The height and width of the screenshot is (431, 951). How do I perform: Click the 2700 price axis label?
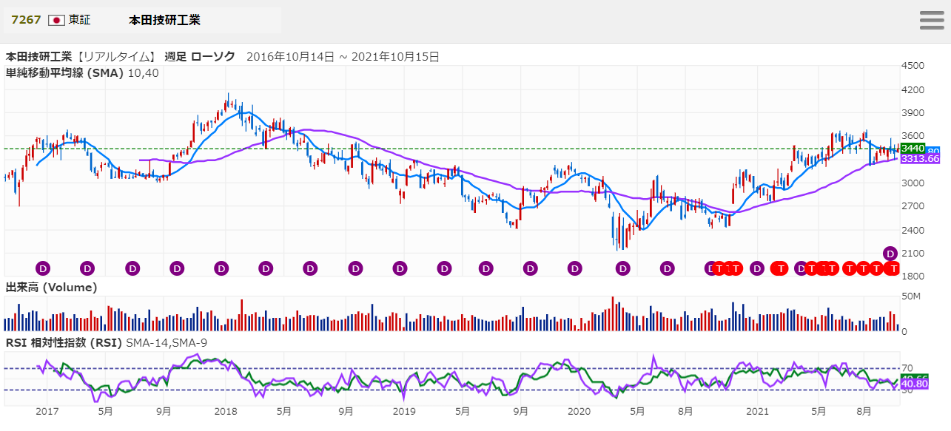click(x=913, y=206)
